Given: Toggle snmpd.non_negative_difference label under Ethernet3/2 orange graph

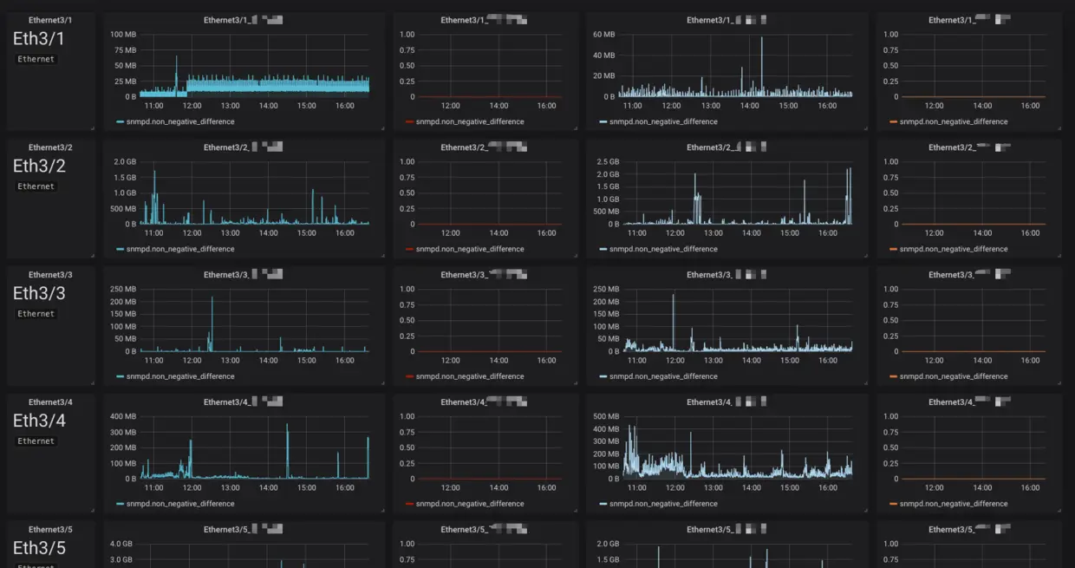Looking at the screenshot, I should click(x=954, y=249).
